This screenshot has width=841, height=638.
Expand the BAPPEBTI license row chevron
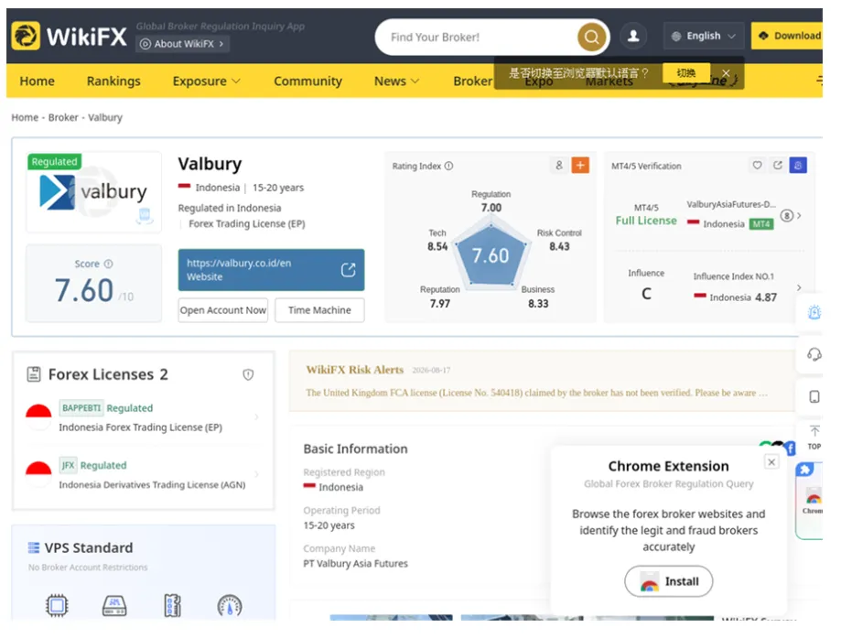256,416
